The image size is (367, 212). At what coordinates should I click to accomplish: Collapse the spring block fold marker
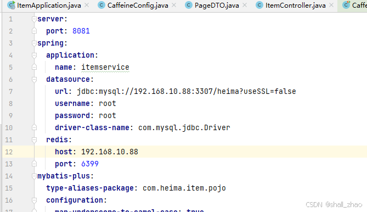pos(34,43)
